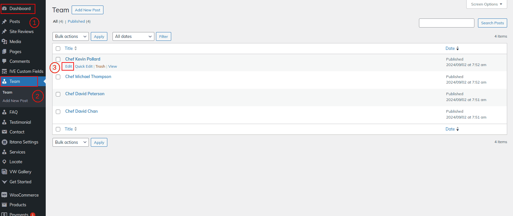Click the Add New Post button
This screenshot has height=216, width=513.
click(x=88, y=10)
